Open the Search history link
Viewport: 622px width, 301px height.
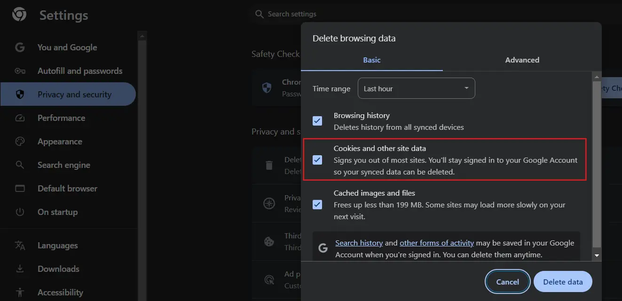tap(359, 243)
